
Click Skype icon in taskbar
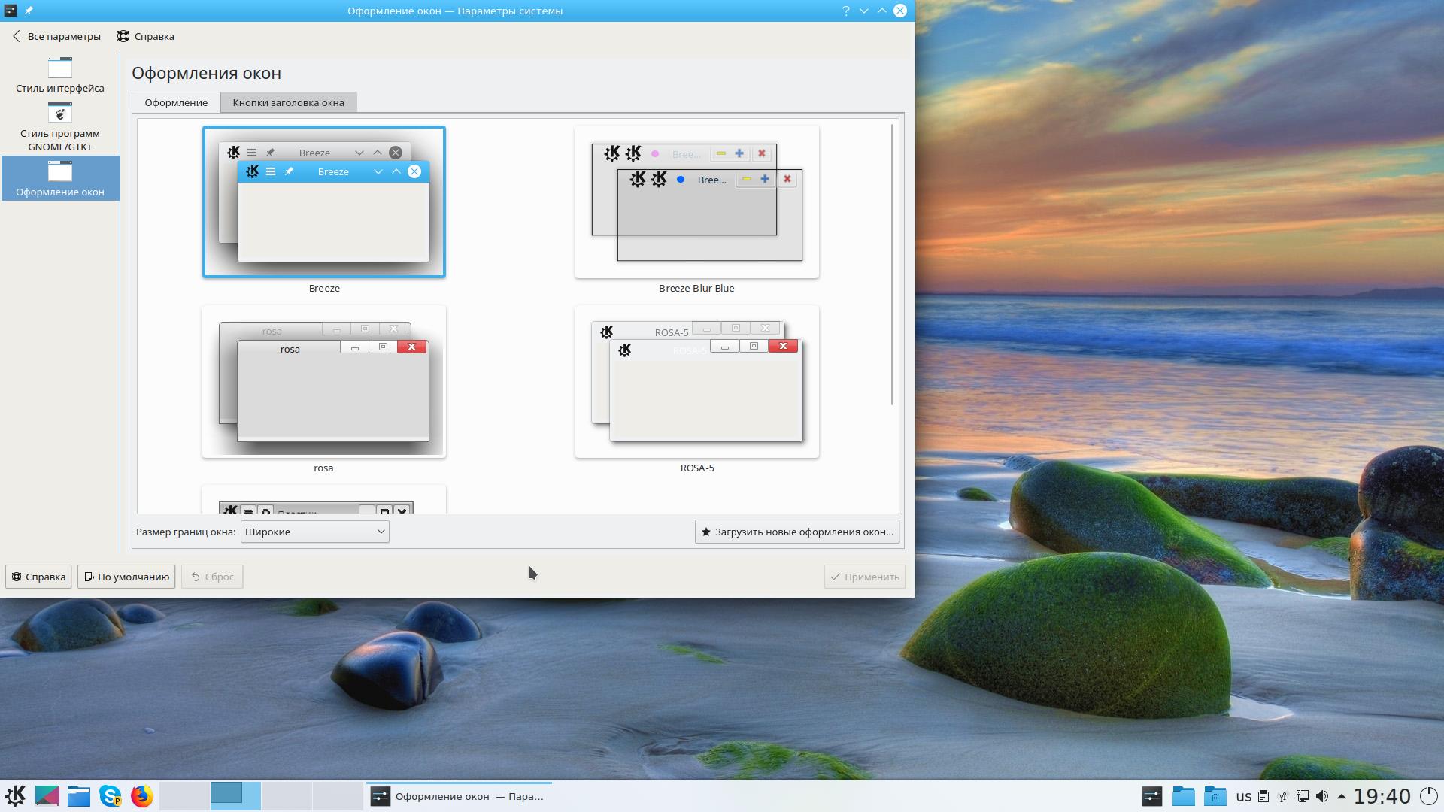pyautogui.click(x=110, y=796)
